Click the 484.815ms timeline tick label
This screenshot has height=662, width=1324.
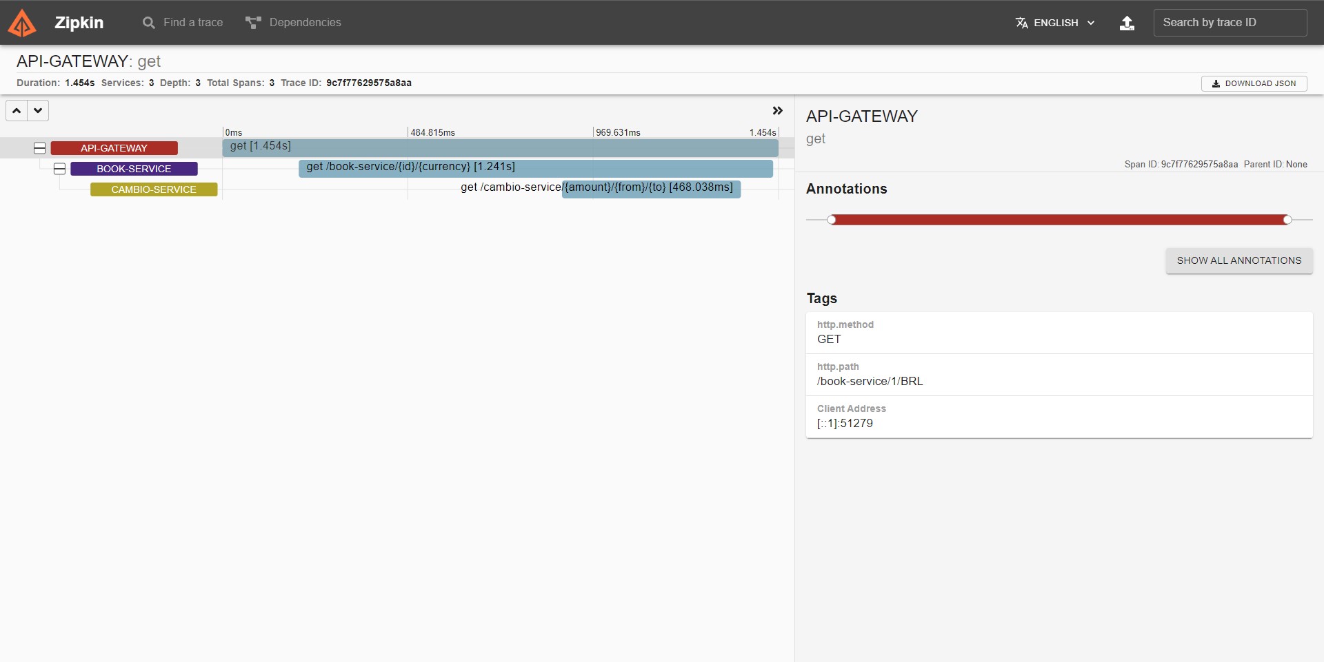click(433, 132)
